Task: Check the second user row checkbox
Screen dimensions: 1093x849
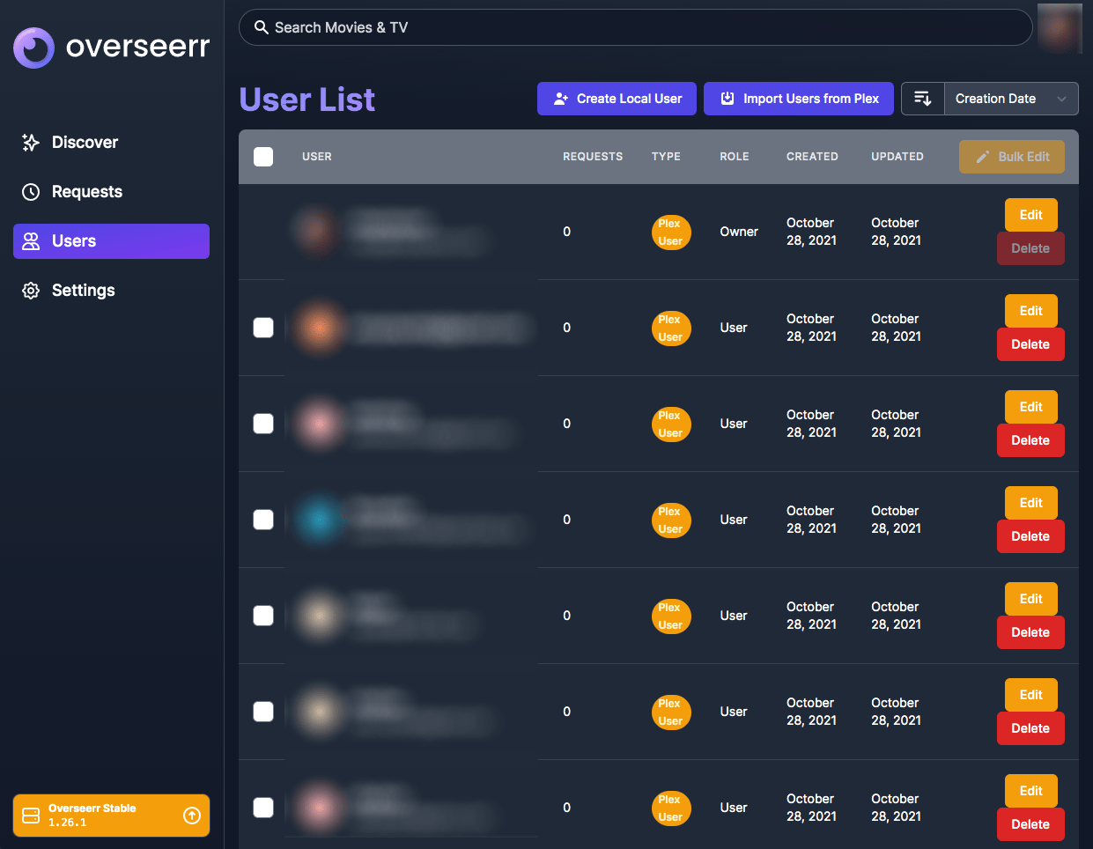Action: pyautogui.click(x=263, y=328)
